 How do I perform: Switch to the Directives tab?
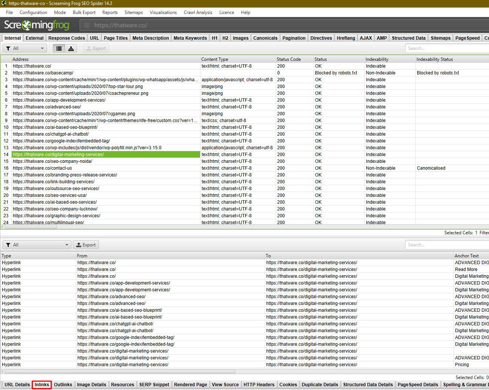point(321,38)
